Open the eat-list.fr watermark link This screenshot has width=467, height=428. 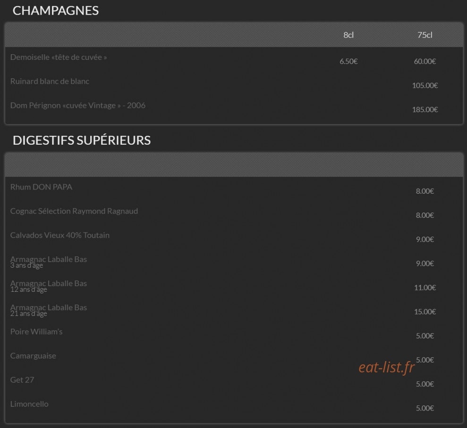click(x=387, y=367)
